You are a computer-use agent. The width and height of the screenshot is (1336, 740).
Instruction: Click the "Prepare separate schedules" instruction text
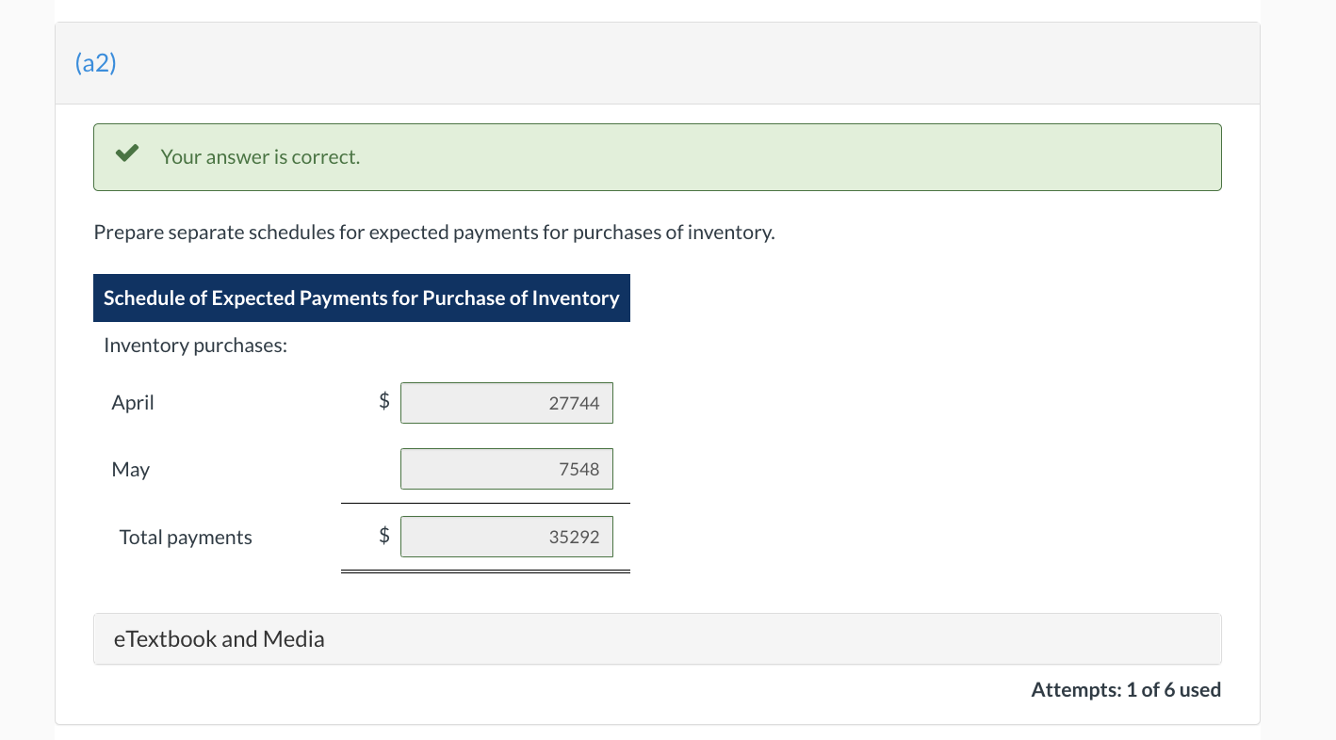(433, 233)
